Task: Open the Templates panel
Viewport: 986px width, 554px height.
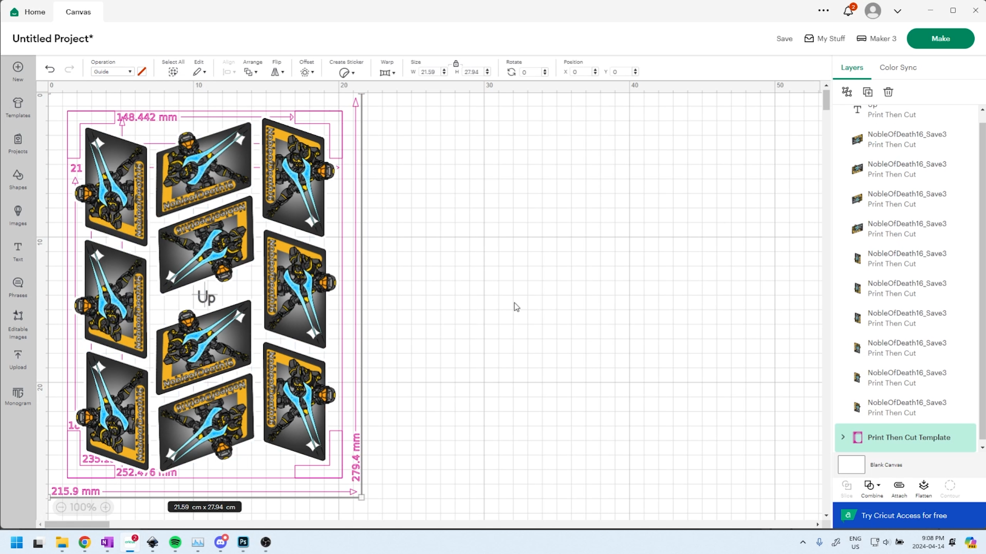Action: (18, 107)
